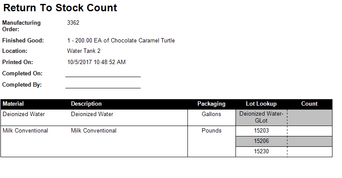Click the Count column header

pyautogui.click(x=309, y=104)
